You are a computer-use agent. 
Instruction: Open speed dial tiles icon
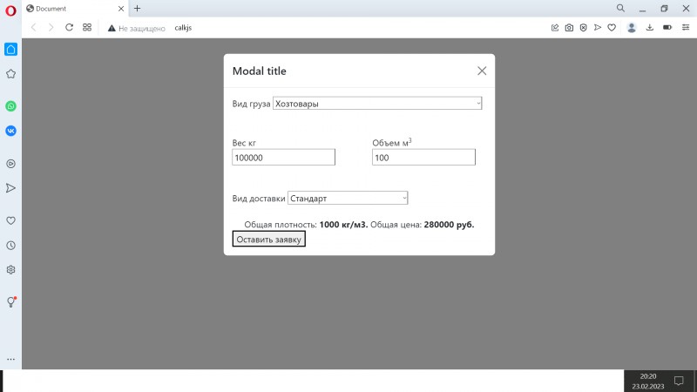coord(87,28)
